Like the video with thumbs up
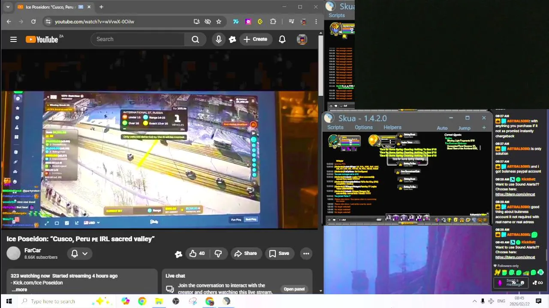 [x=197, y=253]
